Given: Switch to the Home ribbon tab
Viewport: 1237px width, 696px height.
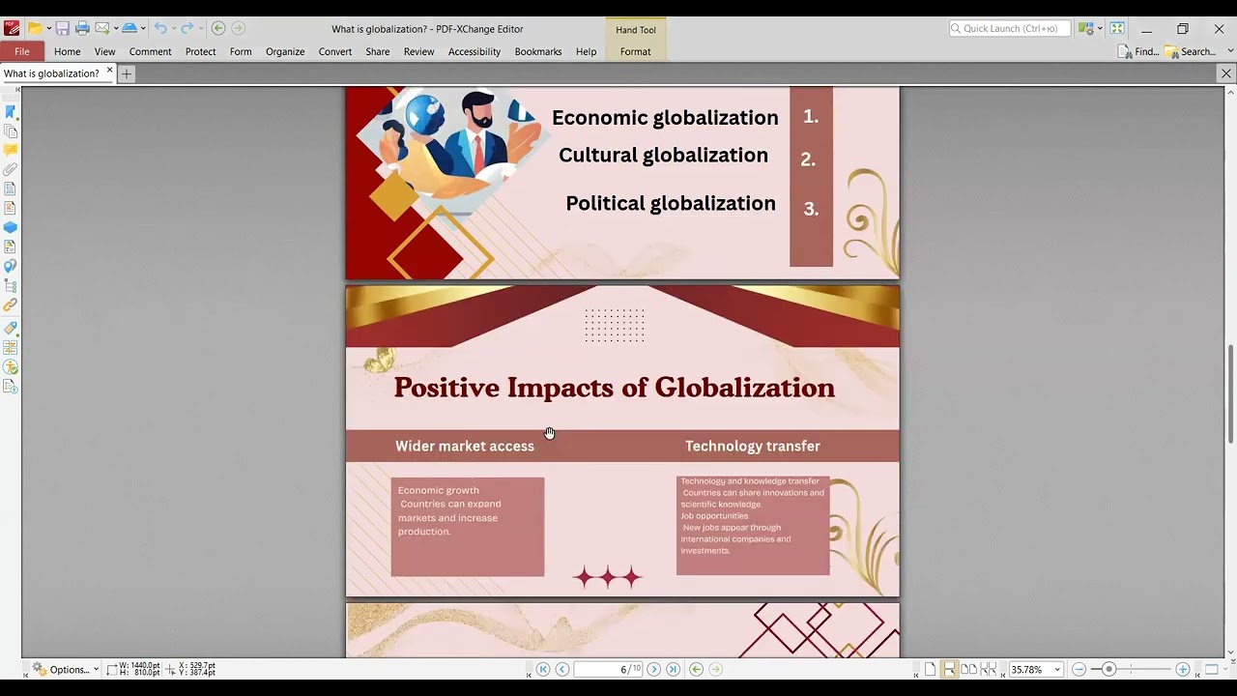Looking at the screenshot, I should 68,51.
